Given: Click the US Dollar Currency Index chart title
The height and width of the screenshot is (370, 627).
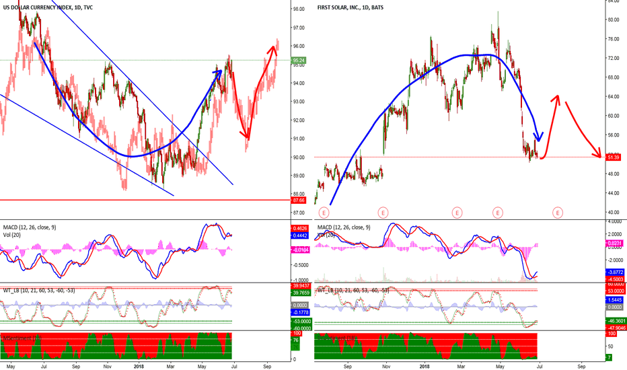Looking at the screenshot, I should pyautogui.click(x=48, y=7).
